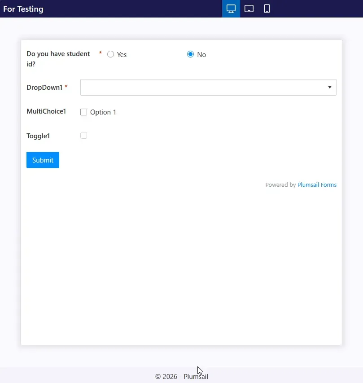Click the DropDown1 arrow indicator
363x383 pixels.
click(330, 87)
